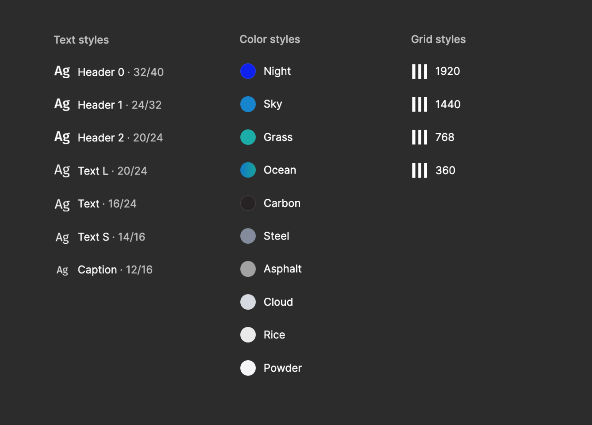Click the Steel color swatch
Image resolution: width=592 pixels, height=425 pixels.
(248, 236)
